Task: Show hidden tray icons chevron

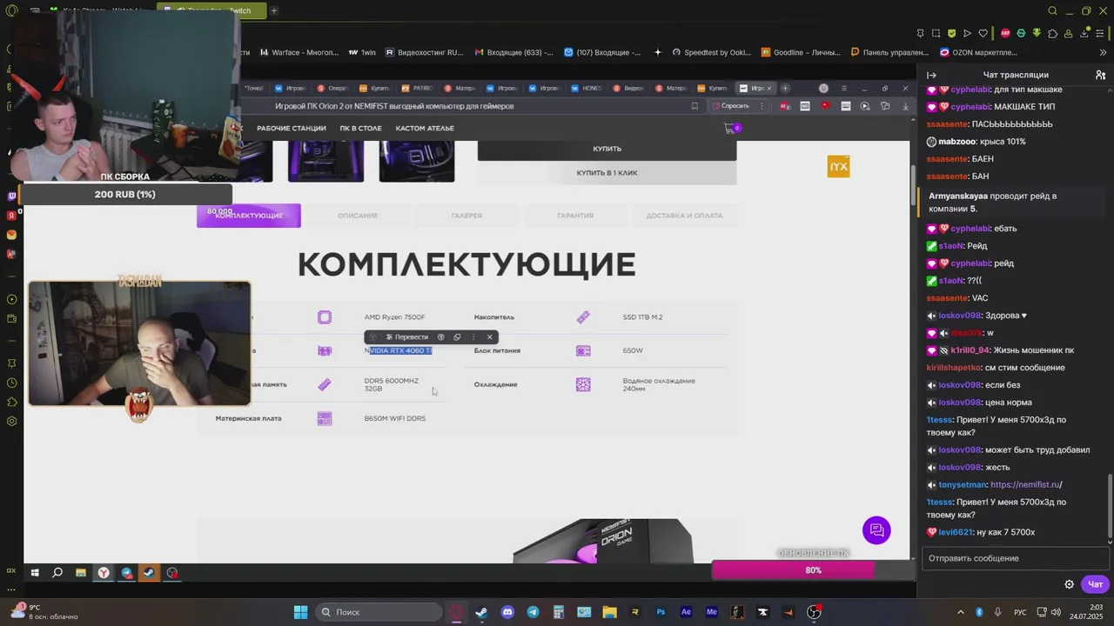Action: tap(961, 612)
